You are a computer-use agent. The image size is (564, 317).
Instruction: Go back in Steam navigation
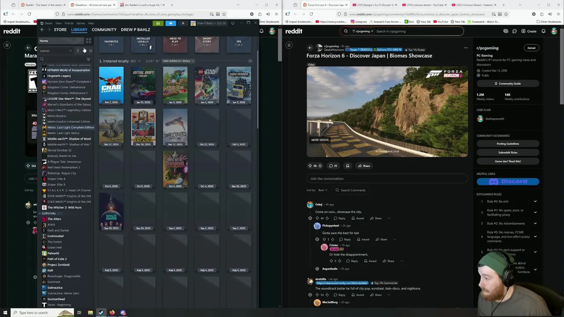(x=42, y=29)
